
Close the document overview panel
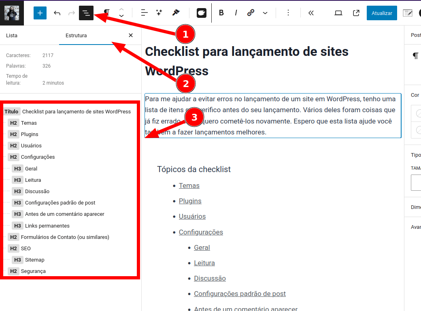click(131, 35)
